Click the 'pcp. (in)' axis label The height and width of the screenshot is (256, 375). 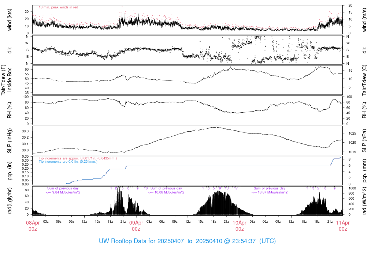tap(10, 171)
